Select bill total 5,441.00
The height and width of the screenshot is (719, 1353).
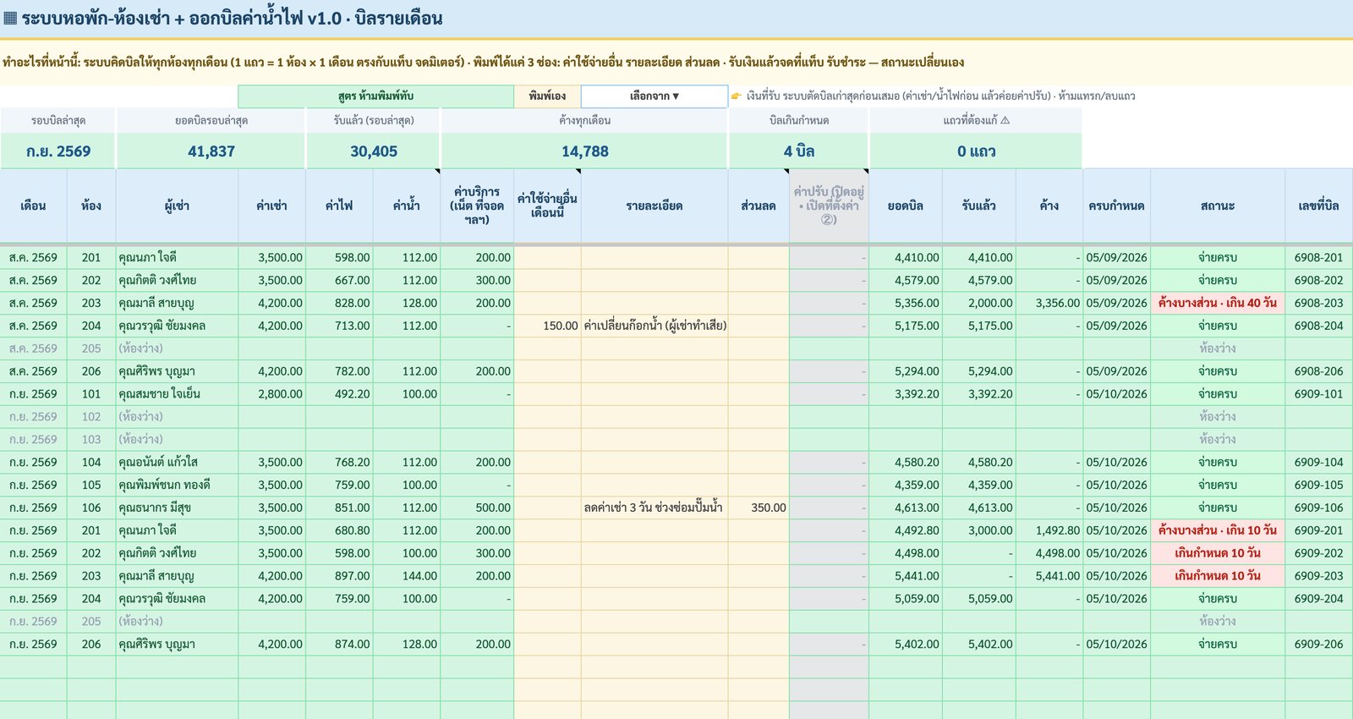tap(906, 576)
